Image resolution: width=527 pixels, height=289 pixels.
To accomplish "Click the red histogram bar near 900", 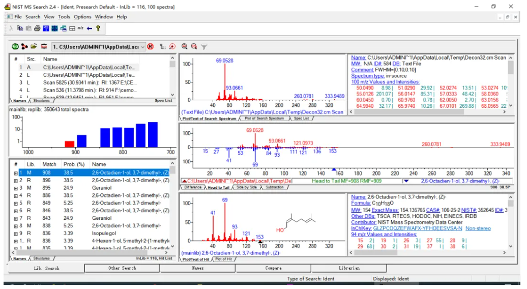I will (x=69, y=144).
